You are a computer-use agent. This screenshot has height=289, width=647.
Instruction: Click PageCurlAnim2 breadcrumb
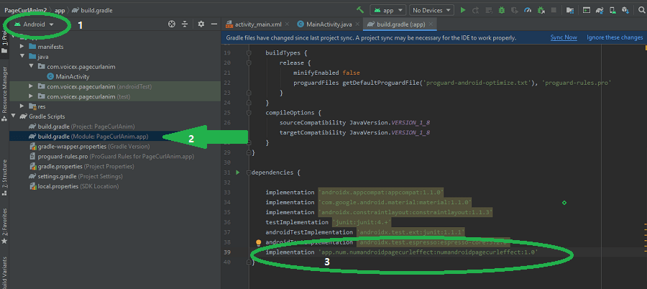click(25, 10)
